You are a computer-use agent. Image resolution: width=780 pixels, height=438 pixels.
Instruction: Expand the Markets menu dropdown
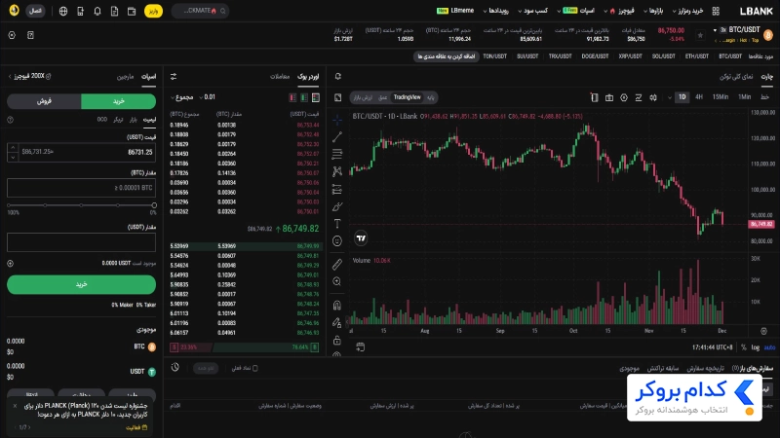[653, 11]
